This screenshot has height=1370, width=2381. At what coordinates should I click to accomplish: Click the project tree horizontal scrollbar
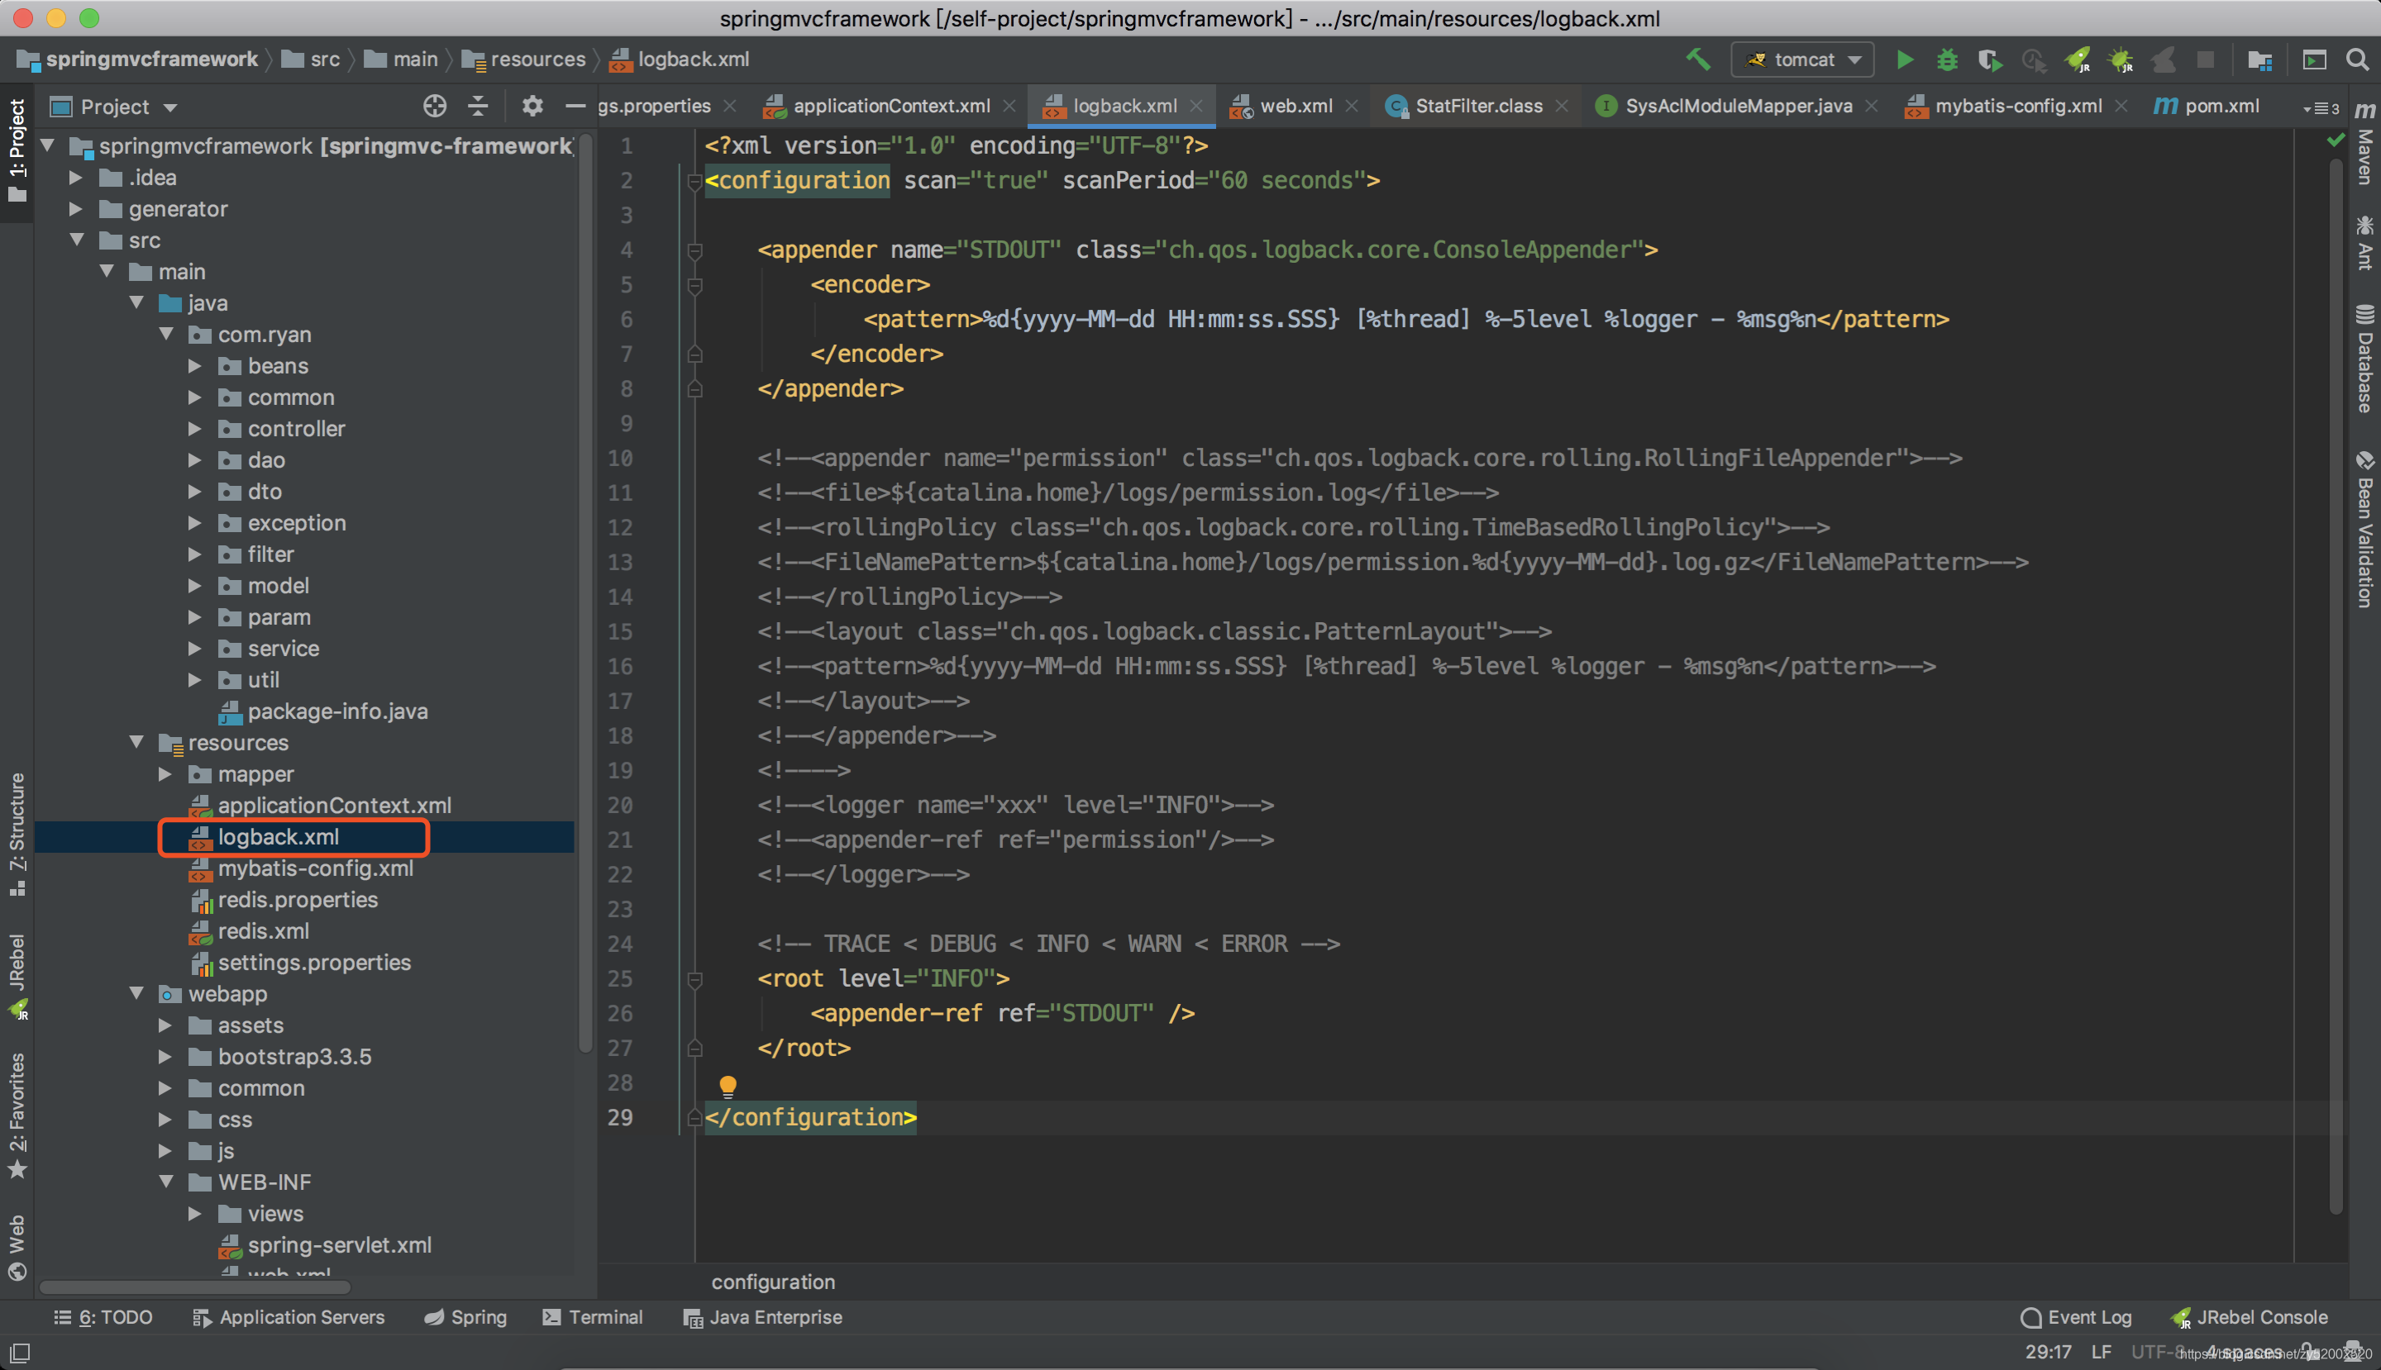point(196,1287)
